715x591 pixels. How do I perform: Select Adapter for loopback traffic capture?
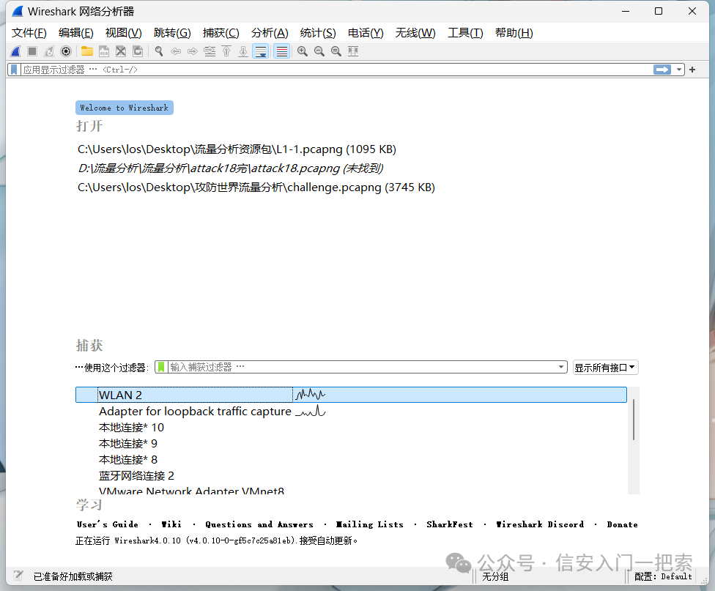point(351,412)
